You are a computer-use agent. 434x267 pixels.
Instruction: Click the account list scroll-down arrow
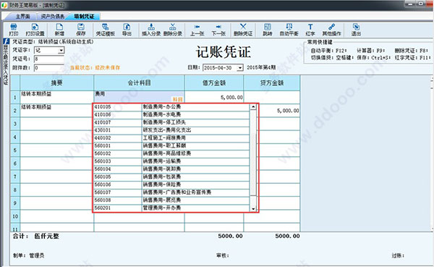tap(253, 209)
